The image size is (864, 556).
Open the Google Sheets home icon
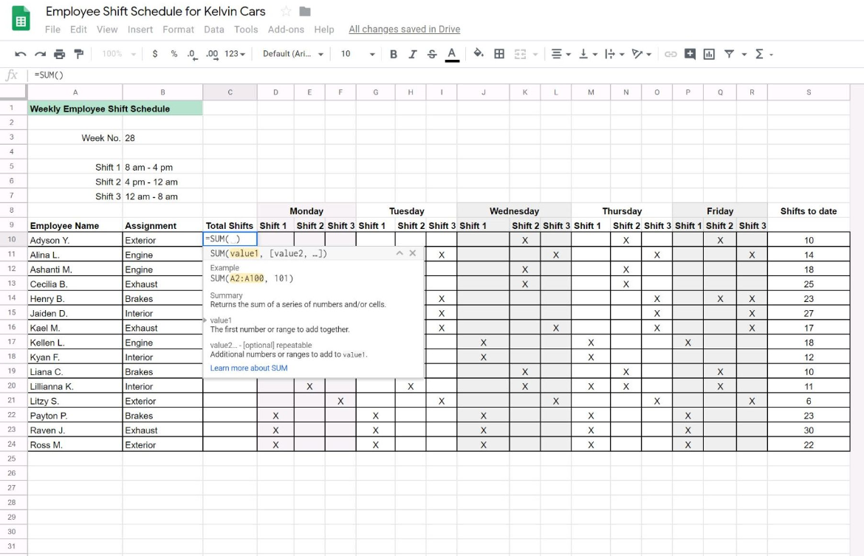[21, 18]
